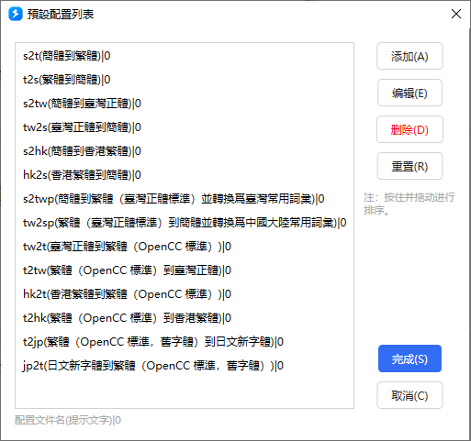Close the 預設配置列表 dialog
471x441 pixels.
(456, 14)
